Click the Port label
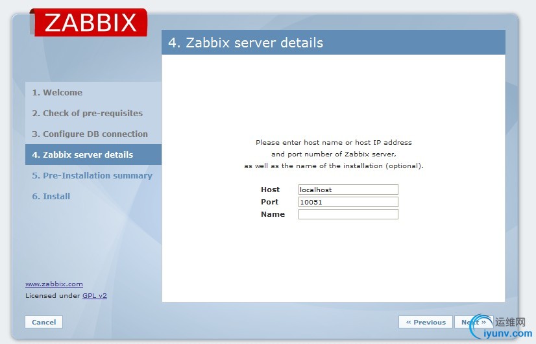Image resolution: width=536 pixels, height=344 pixels. point(269,202)
